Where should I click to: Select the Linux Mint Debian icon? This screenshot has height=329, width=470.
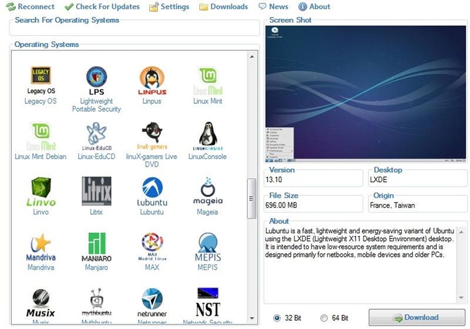coord(41,136)
